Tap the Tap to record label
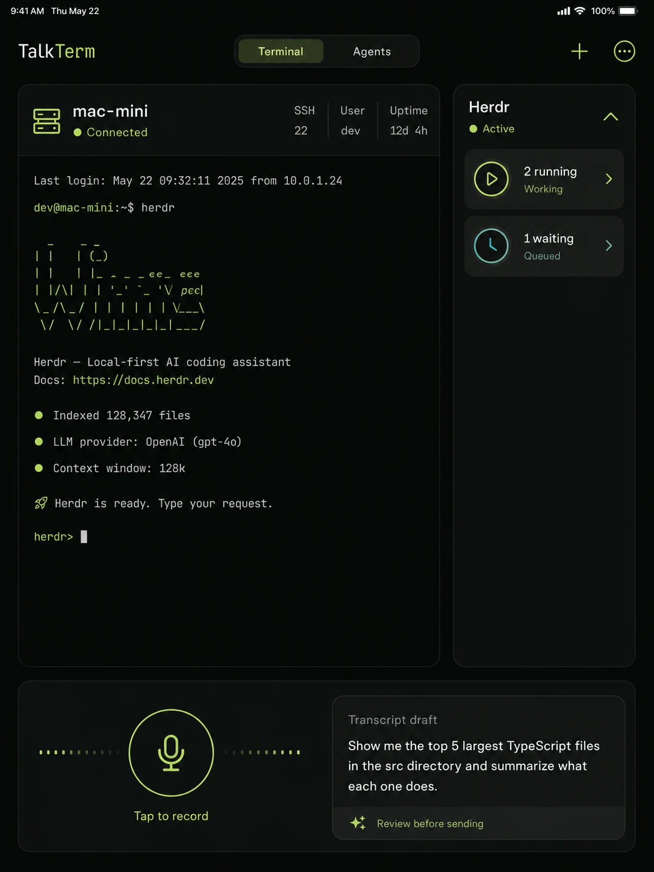The image size is (654, 872). [171, 816]
